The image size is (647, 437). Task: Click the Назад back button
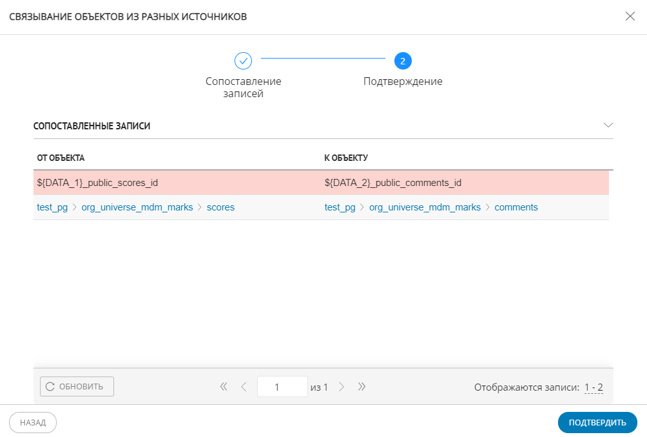point(33,423)
